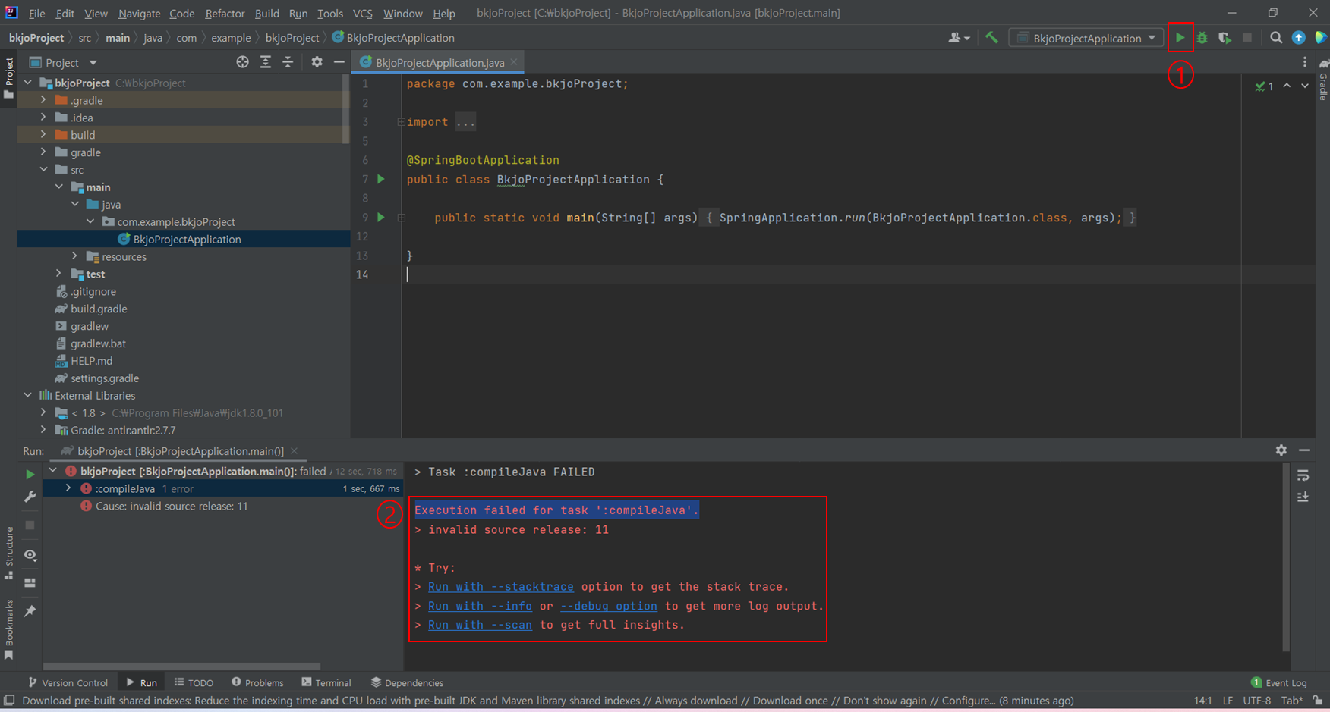Change UTF-8 file encoding in status bar
1330x712 pixels.
(x=1257, y=701)
